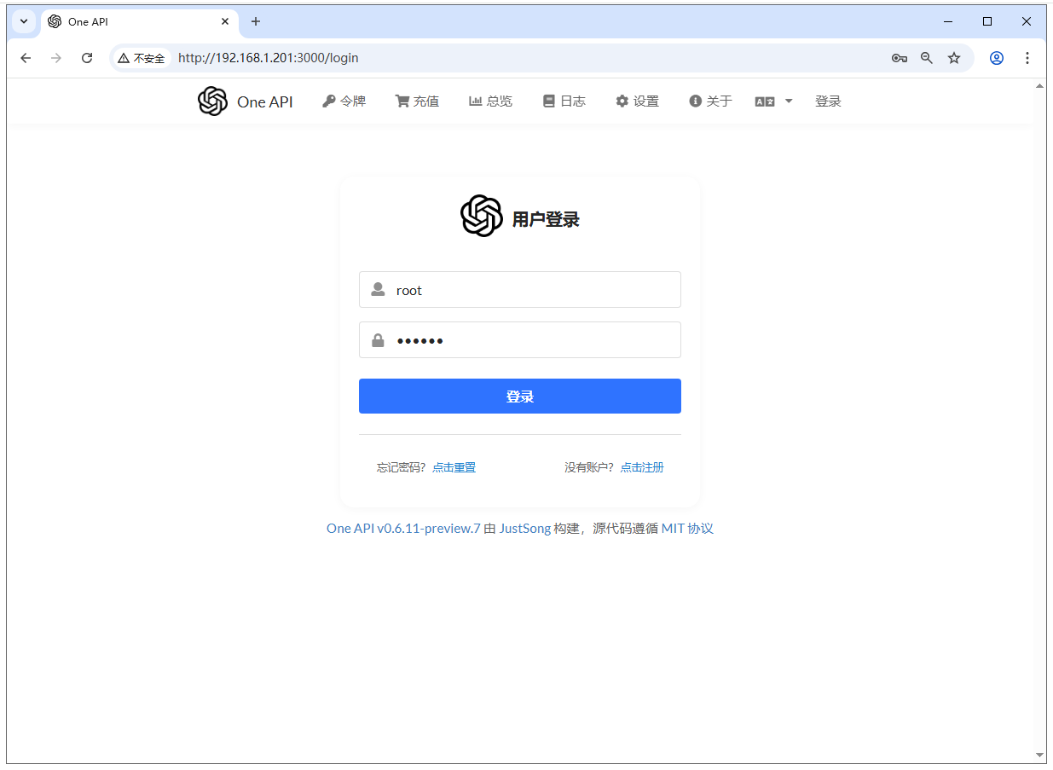This screenshot has height=770, width=1053.
Task: Click the address bar URL
Action: 268,58
